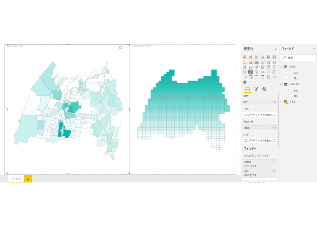Check KEY field under Code table

(x=287, y=73)
